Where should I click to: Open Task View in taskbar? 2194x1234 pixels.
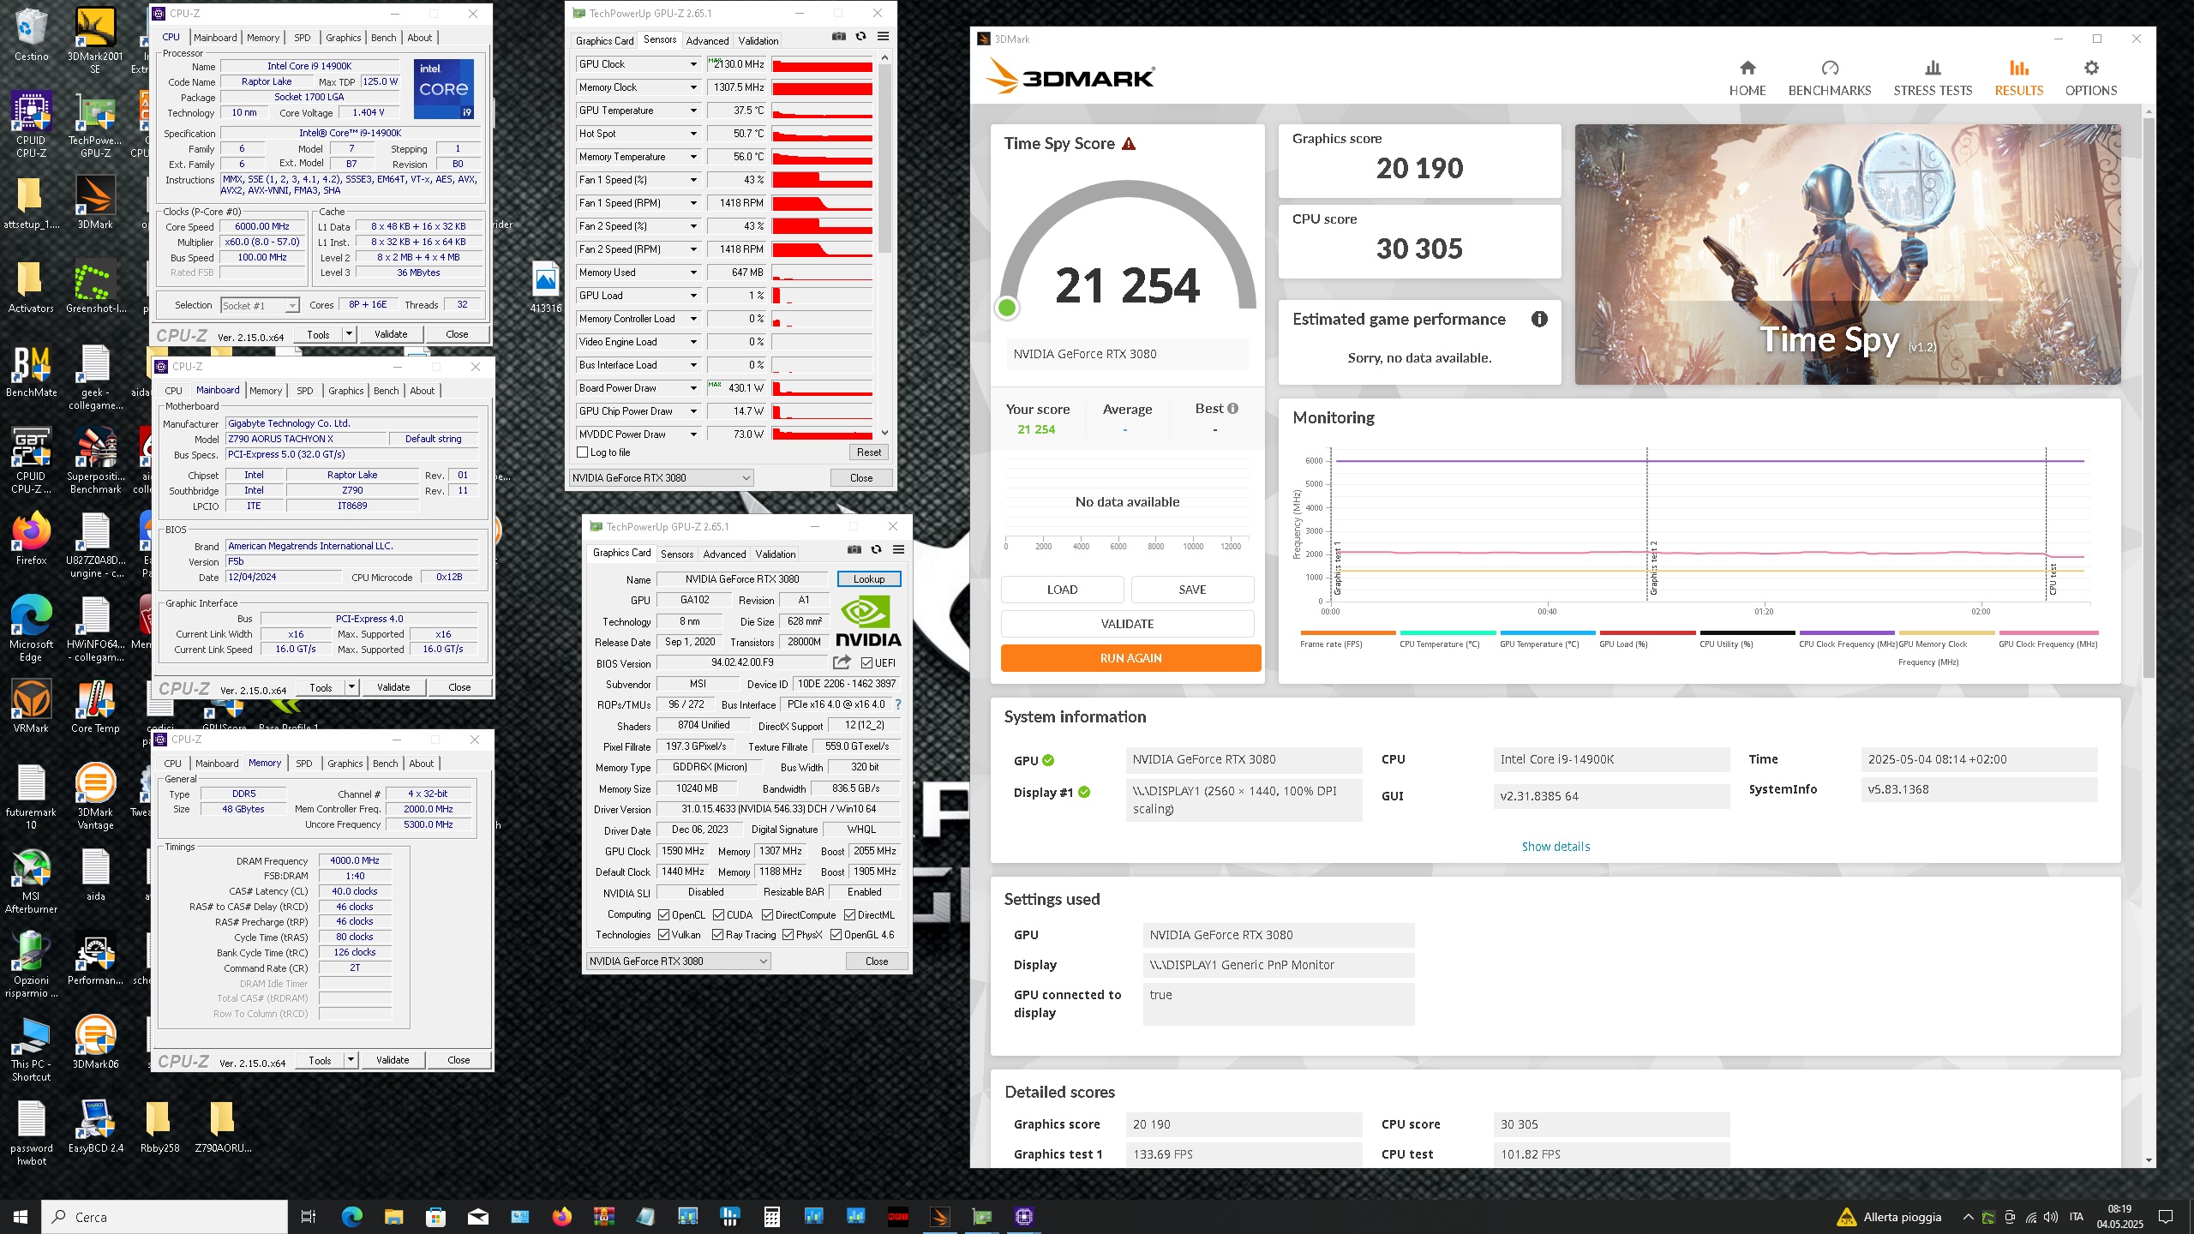pos(309,1216)
